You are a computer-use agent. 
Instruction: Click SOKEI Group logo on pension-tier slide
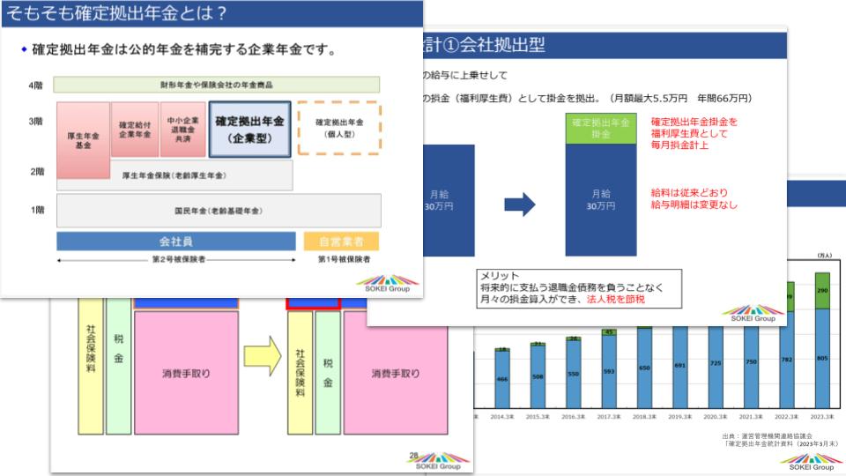point(385,282)
